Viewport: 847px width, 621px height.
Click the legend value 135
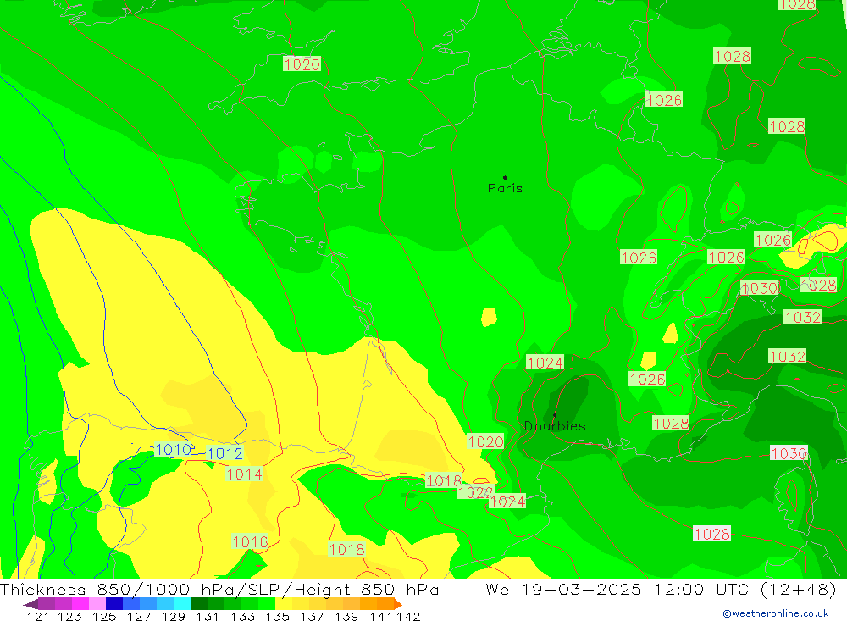coord(277,616)
